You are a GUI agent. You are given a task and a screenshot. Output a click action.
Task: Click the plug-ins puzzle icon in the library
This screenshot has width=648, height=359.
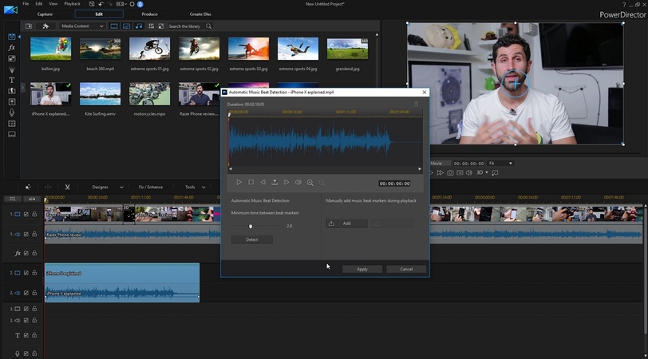(x=45, y=26)
